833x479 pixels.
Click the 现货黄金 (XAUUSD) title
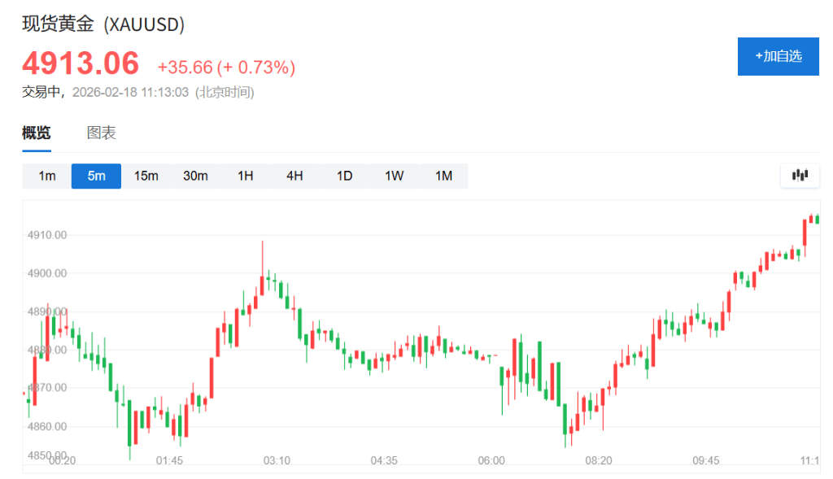coord(103,24)
